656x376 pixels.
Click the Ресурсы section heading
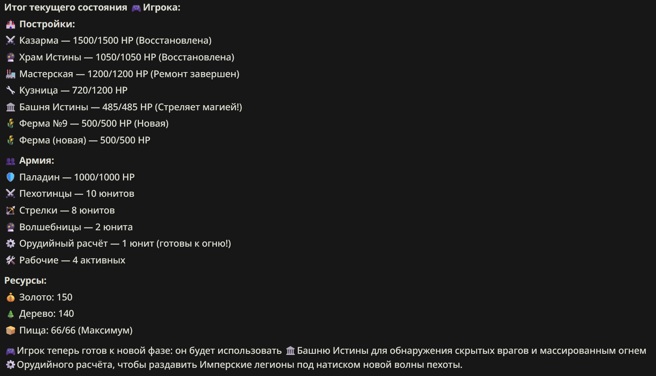tap(25, 281)
